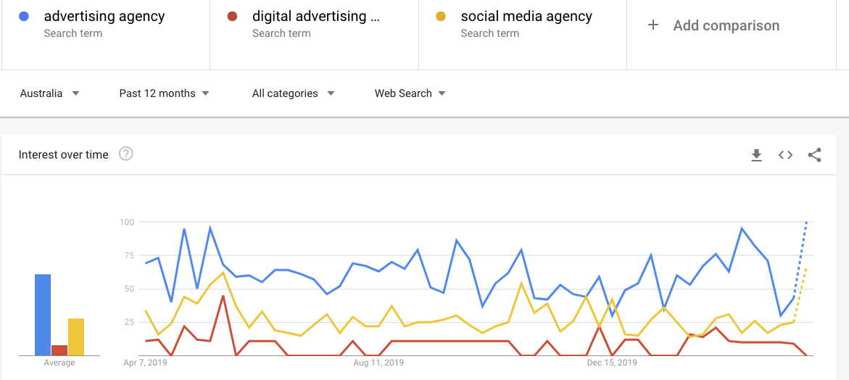Screen dimensions: 849x380
Task: Click the plus icon to add comparison
Action: 653,25
